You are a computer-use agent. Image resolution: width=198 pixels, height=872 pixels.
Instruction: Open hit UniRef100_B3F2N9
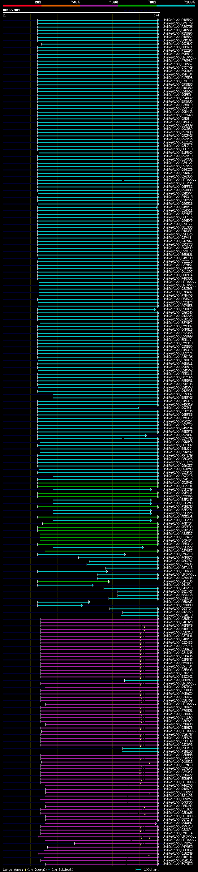point(177,489)
